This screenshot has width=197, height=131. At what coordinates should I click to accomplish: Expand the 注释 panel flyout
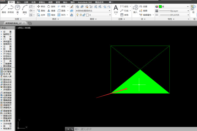[122, 19]
